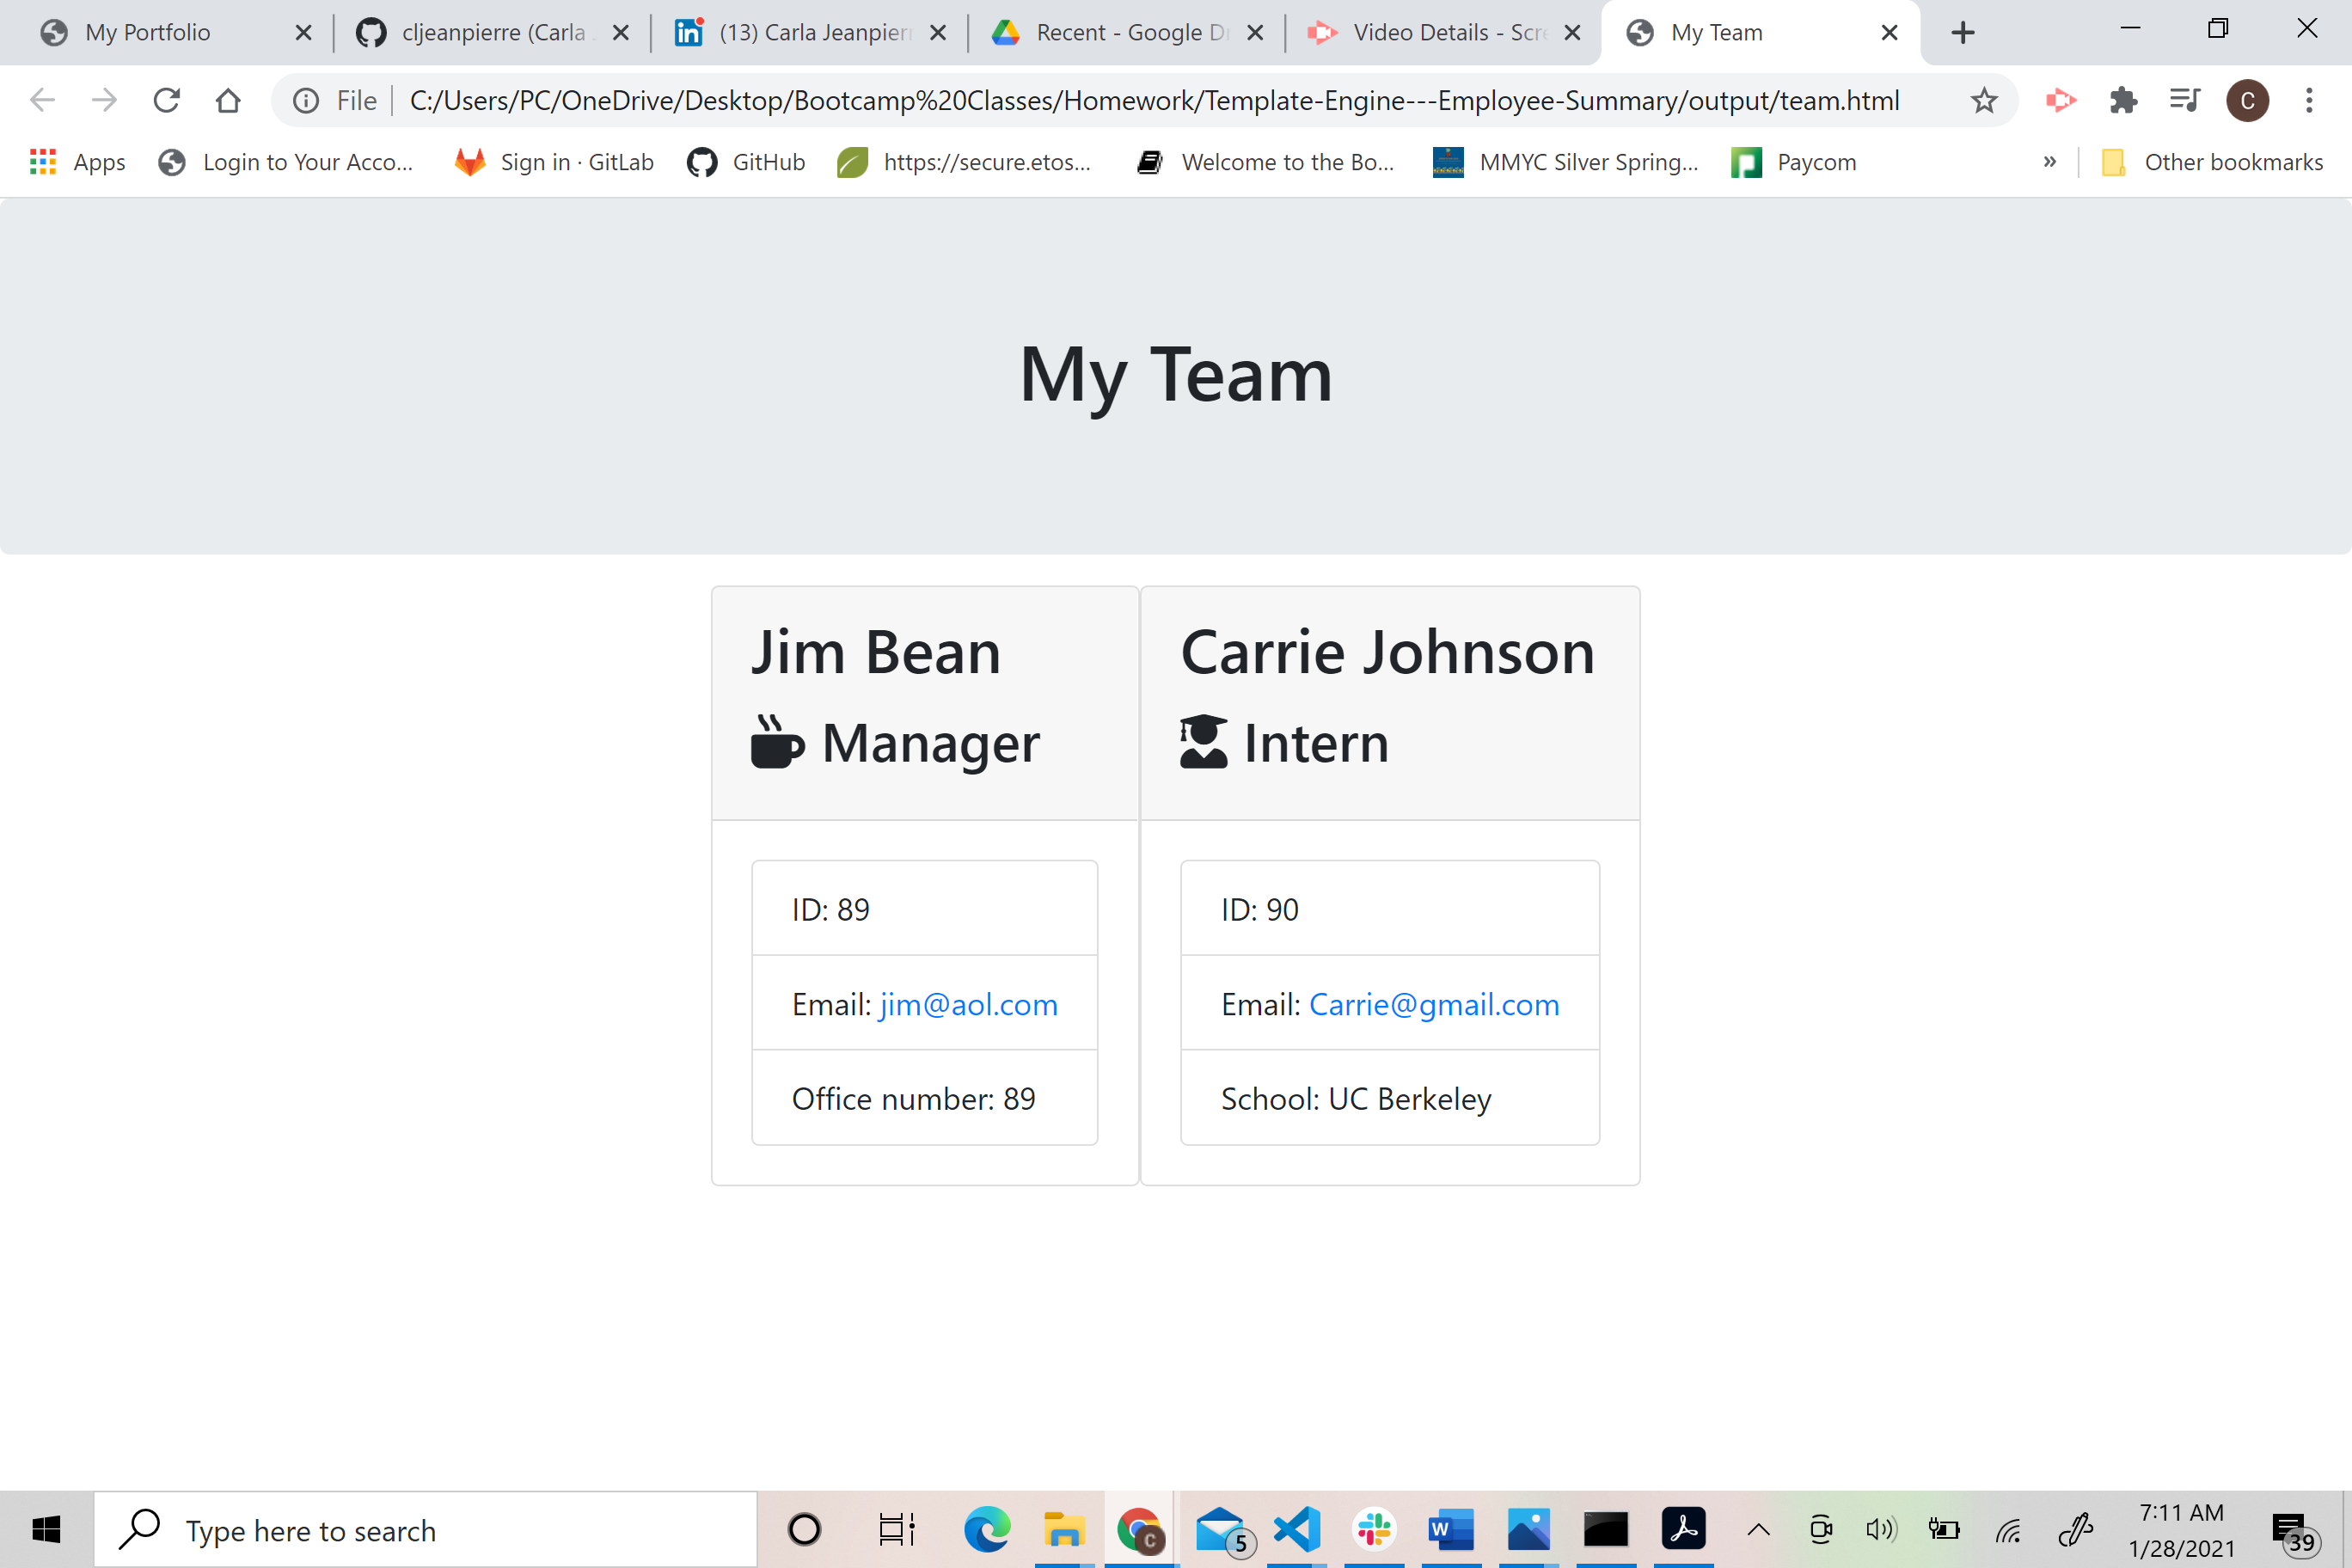Open the GitLab sign-in bookmark
This screenshot has width=2352, height=1568.
[553, 161]
